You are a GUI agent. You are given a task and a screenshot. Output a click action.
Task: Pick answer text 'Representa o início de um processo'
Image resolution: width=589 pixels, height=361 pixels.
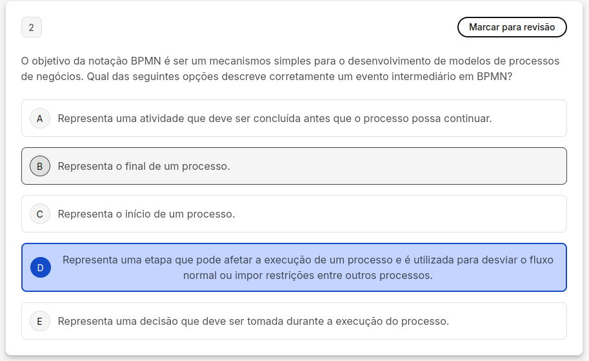[146, 214]
